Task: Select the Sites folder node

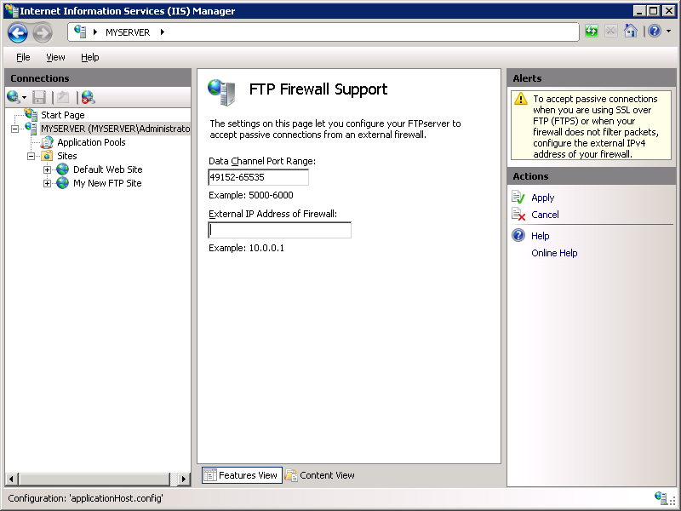Action: 67,156
